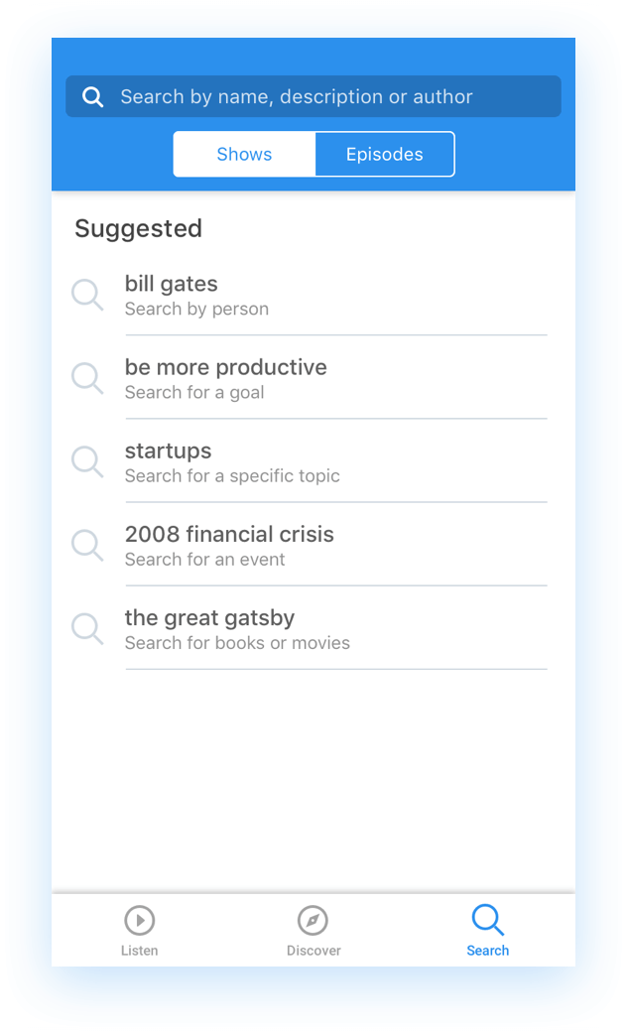
Task: Select the Discover tab label
Action: click(313, 951)
